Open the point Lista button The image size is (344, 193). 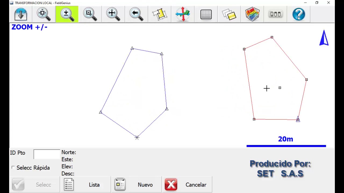85,184
